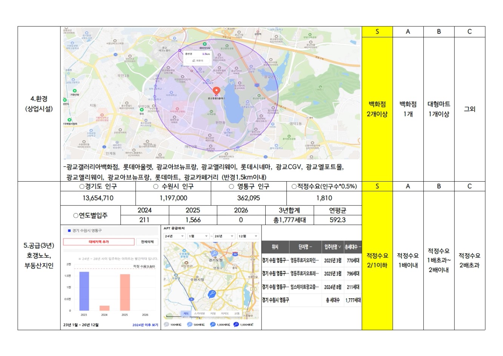Click the 1.5km radius value in popup
Image resolution: width=503 pixels, height=356 pixels.
(x=206, y=54)
